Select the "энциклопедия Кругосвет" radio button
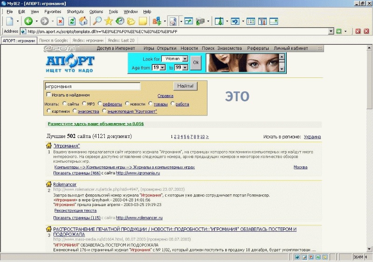Screen dimensions: 373x262 (104, 111)
